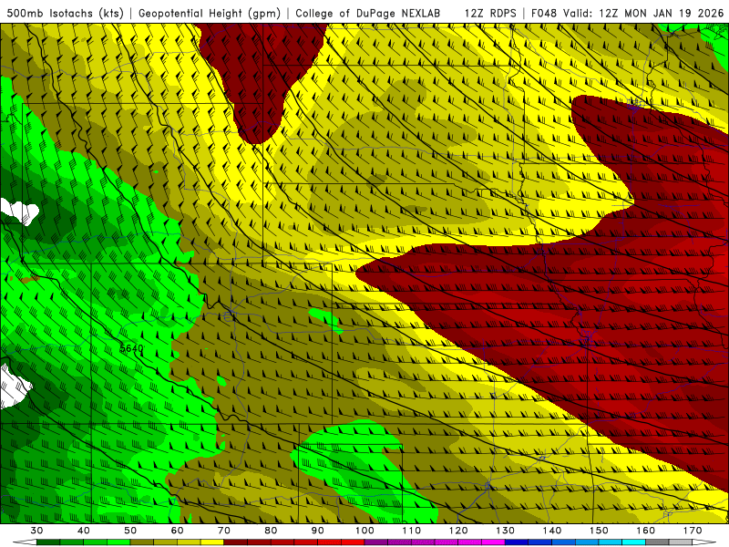Click the '150' value on the color scale
Viewport: 729px width, 547px height.
point(599,531)
